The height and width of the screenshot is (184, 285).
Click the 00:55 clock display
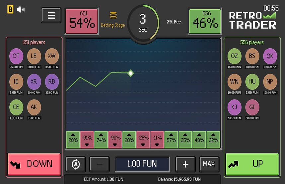[x=271, y=8]
